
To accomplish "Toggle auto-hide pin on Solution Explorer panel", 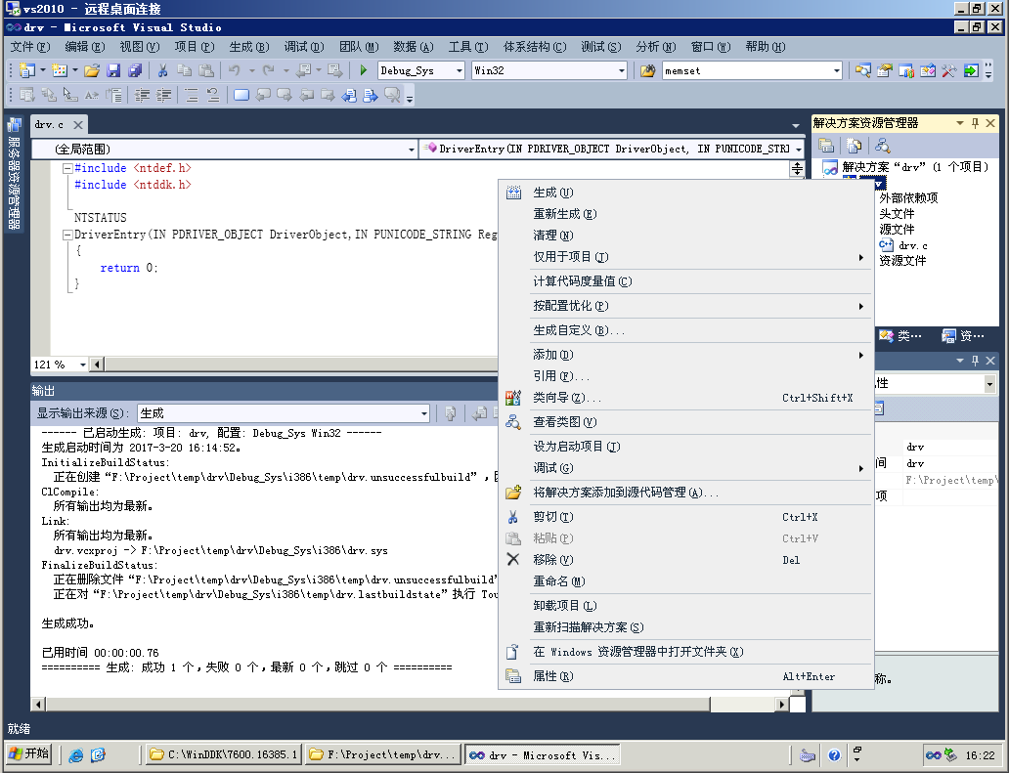I will point(975,123).
